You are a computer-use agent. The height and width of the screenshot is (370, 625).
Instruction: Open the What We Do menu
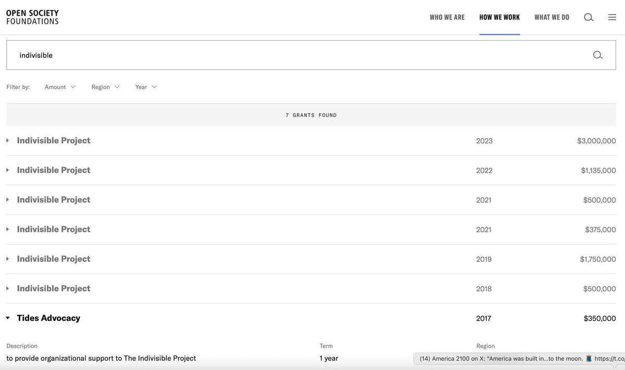tap(552, 17)
